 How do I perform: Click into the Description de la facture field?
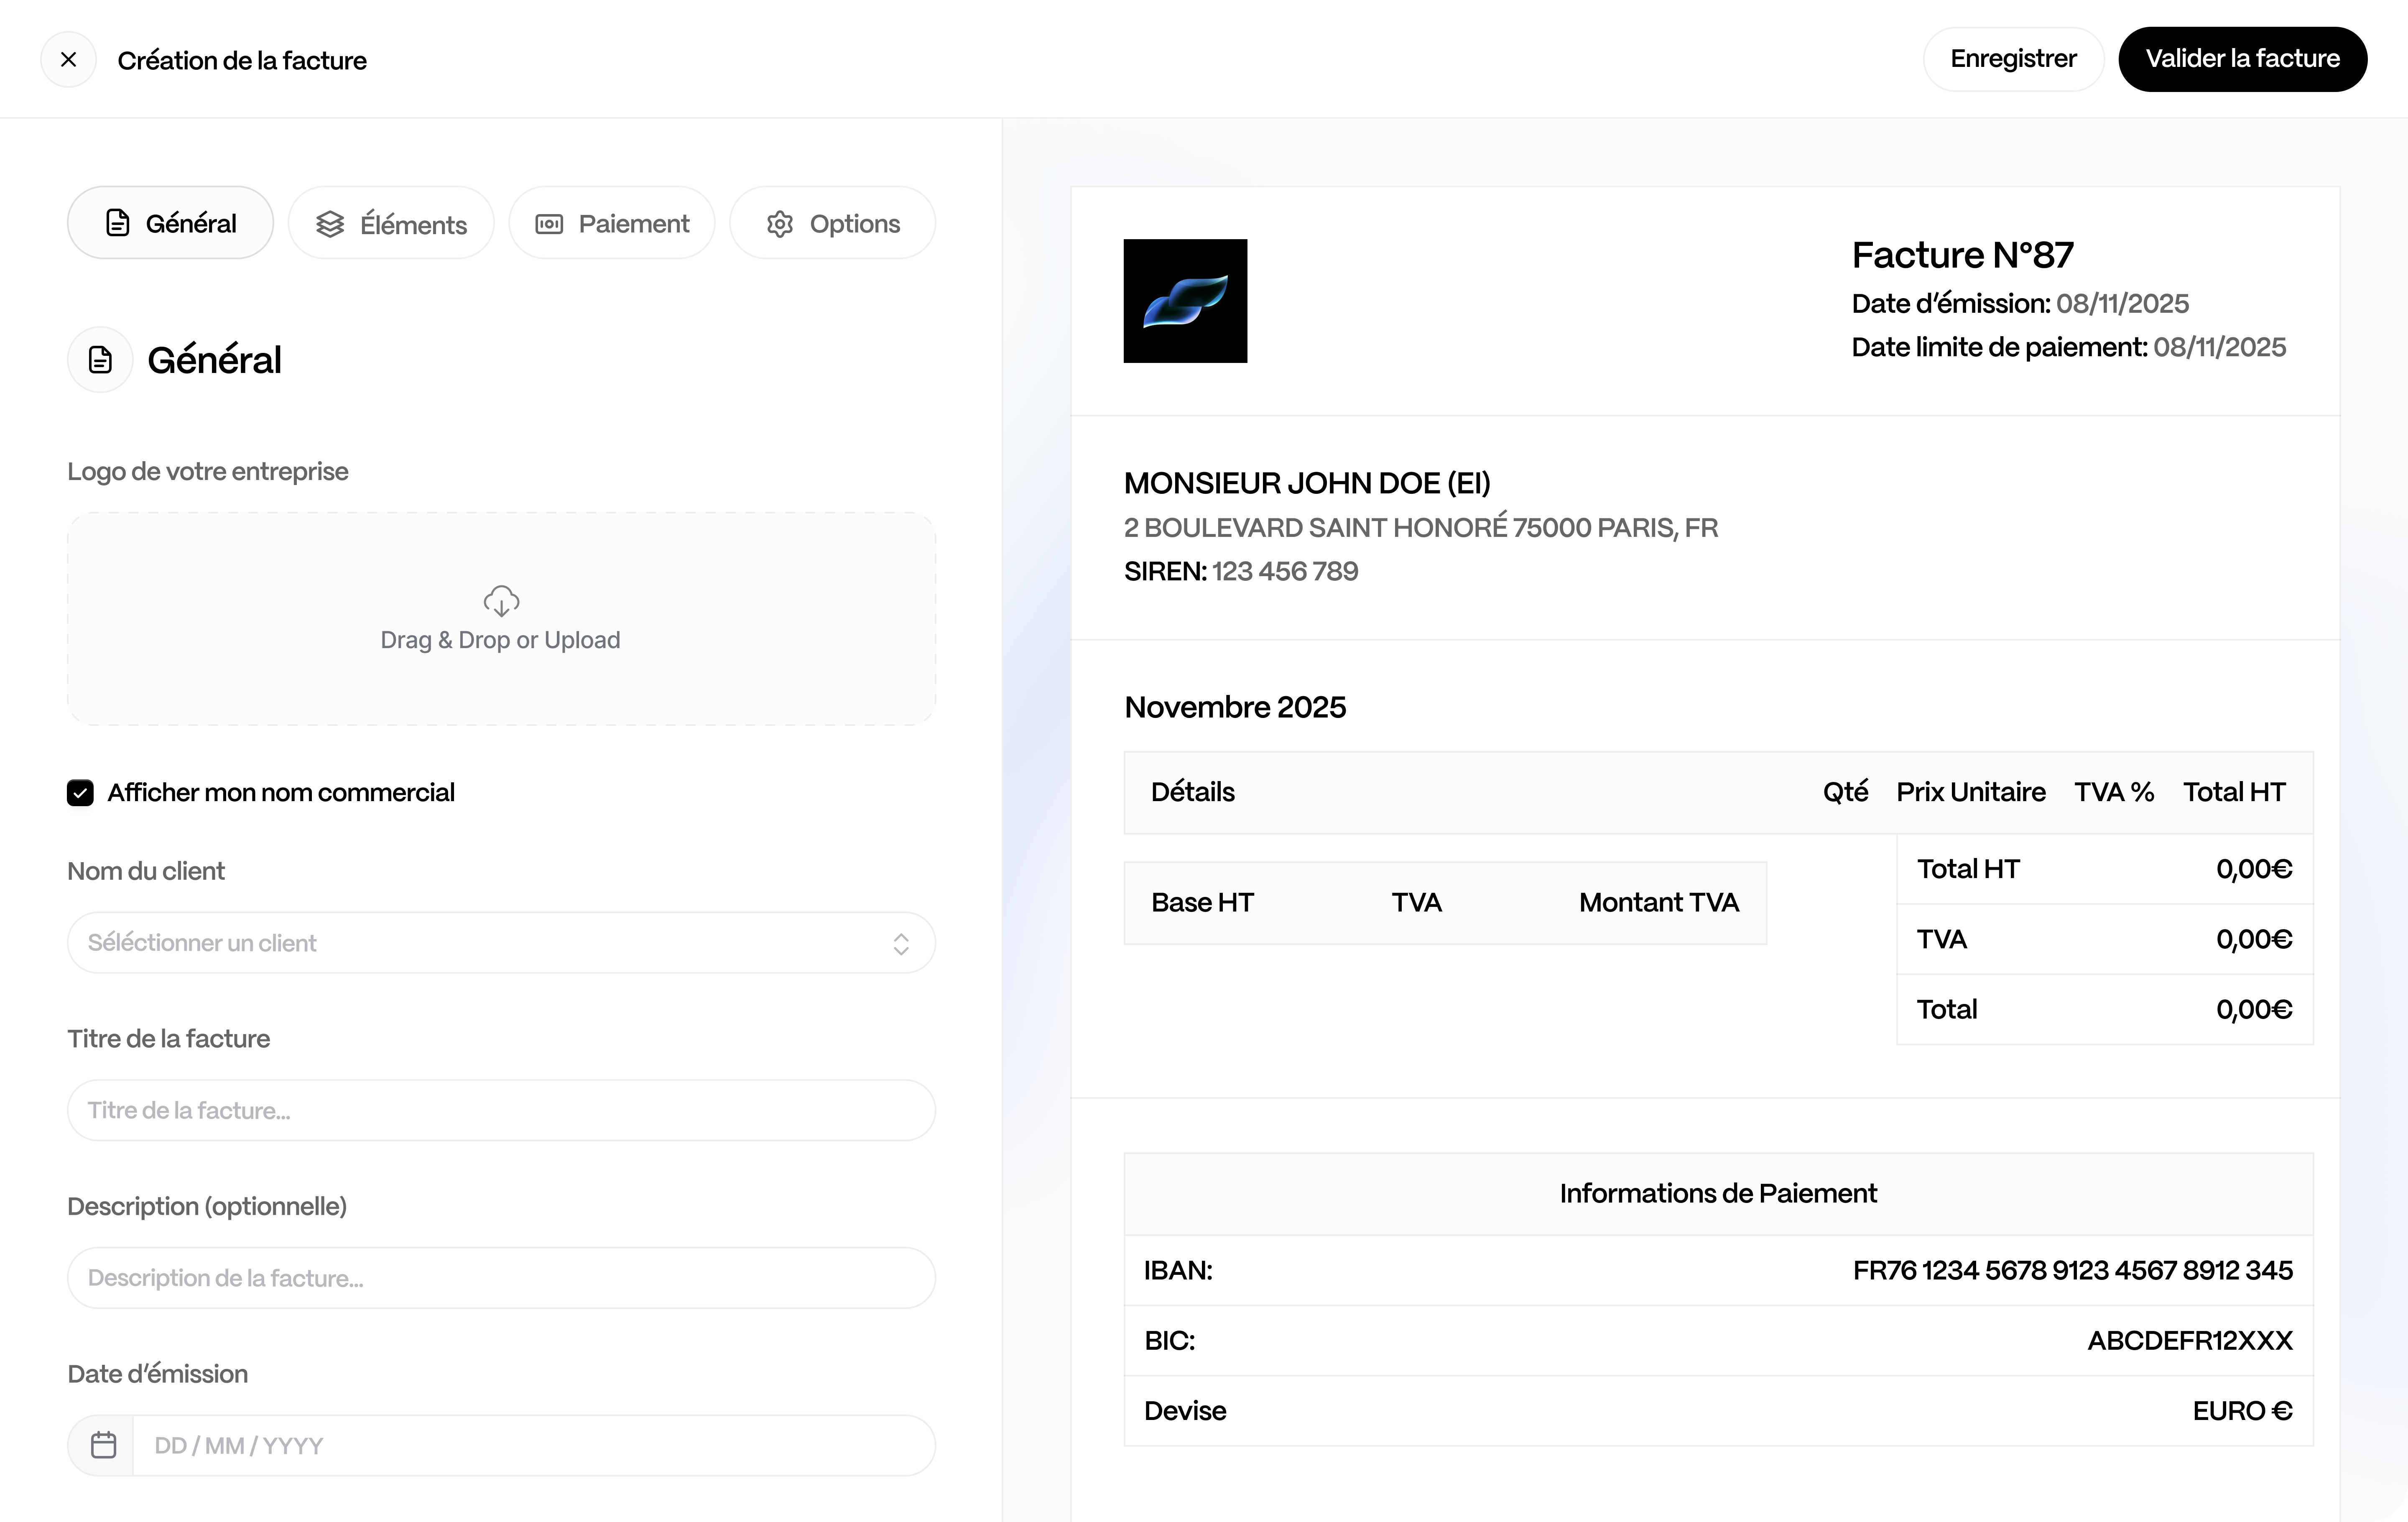[x=501, y=1278]
